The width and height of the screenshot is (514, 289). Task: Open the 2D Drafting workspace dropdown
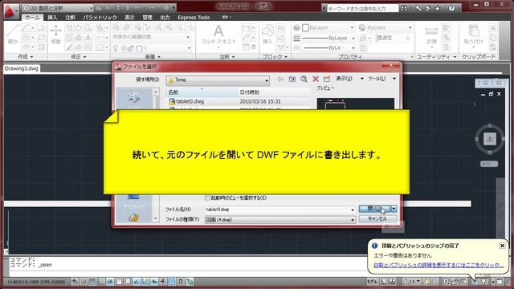[x=59, y=8]
